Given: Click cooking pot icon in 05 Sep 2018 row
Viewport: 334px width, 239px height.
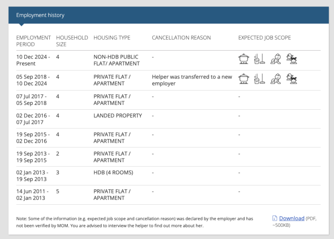Looking at the screenshot, I should [x=244, y=79].
